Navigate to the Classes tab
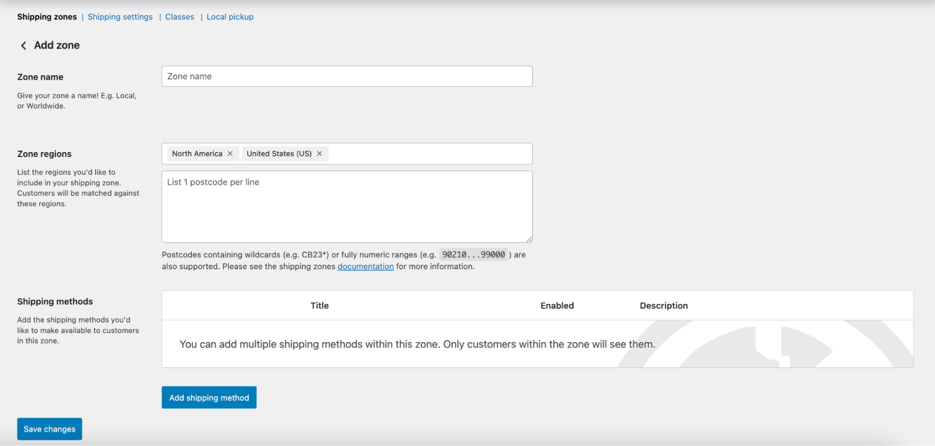Viewport: 935px width, 446px height. tap(179, 16)
